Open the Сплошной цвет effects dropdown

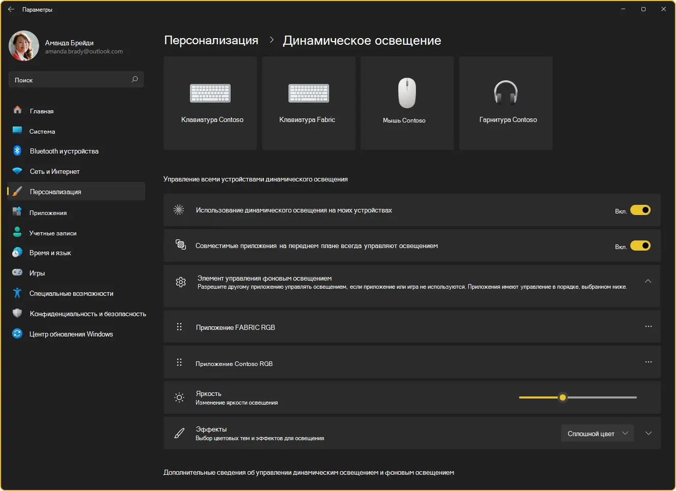pyautogui.click(x=597, y=434)
